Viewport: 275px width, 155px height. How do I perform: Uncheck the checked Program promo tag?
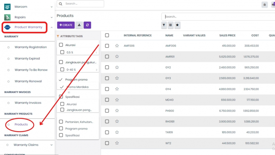61,80
